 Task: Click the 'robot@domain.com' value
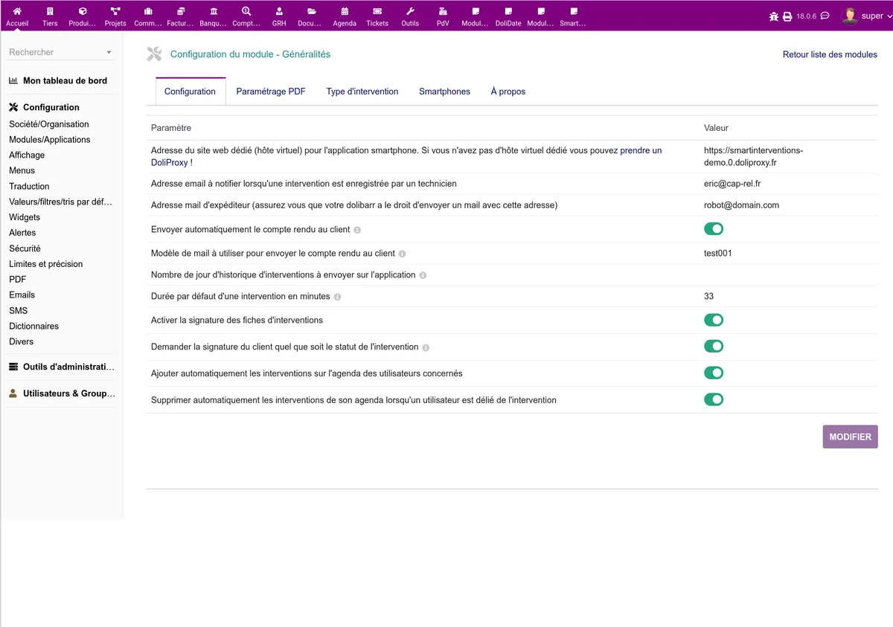(741, 205)
